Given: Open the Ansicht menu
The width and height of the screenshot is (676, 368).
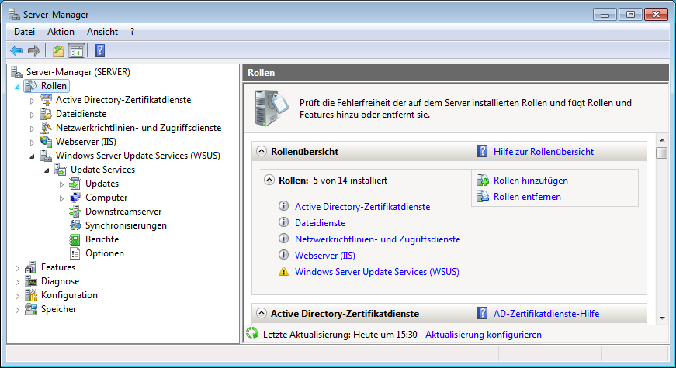Looking at the screenshot, I should pyautogui.click(x=102, y=32).
